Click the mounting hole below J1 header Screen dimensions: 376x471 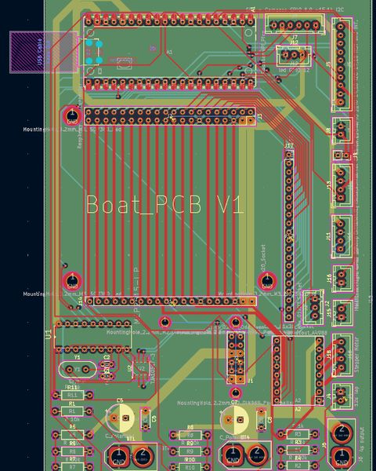235,393
